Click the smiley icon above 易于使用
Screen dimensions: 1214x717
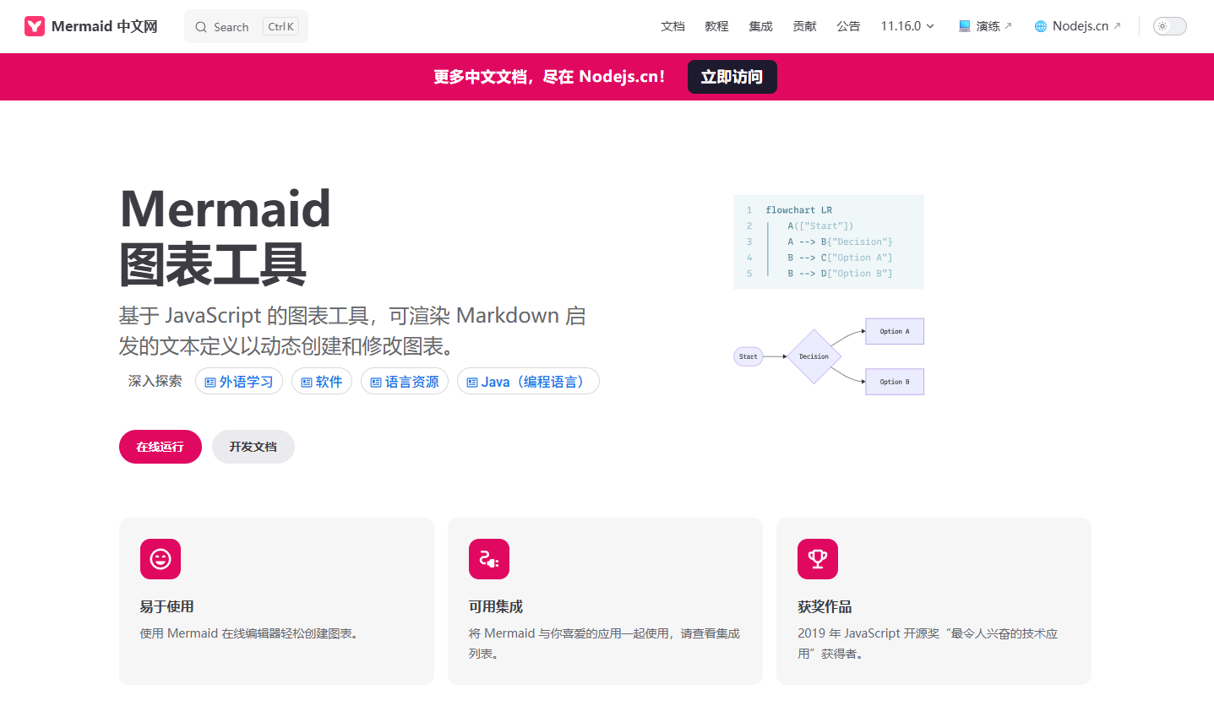pyautogui.click(x=161, y=559)
